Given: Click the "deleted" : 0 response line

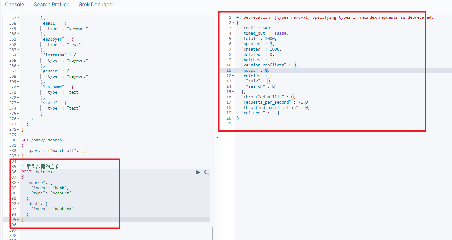Looking at the screenshot, I should point(258,55).
